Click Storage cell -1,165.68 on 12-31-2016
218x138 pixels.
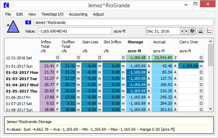[136, 58]
